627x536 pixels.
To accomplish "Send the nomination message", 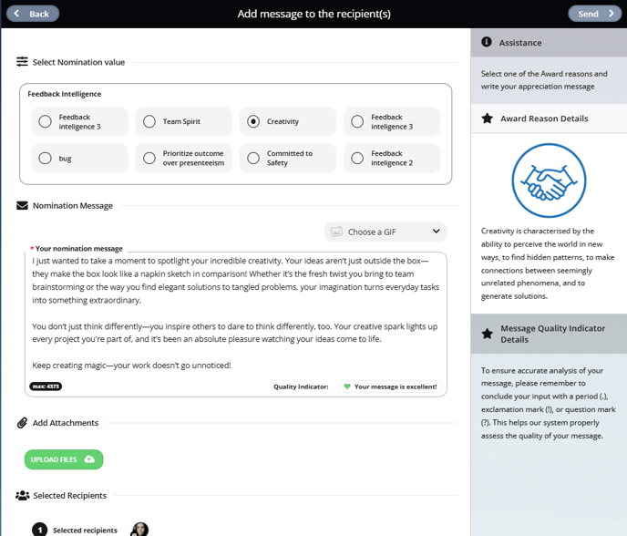I will tap(594, 14).
